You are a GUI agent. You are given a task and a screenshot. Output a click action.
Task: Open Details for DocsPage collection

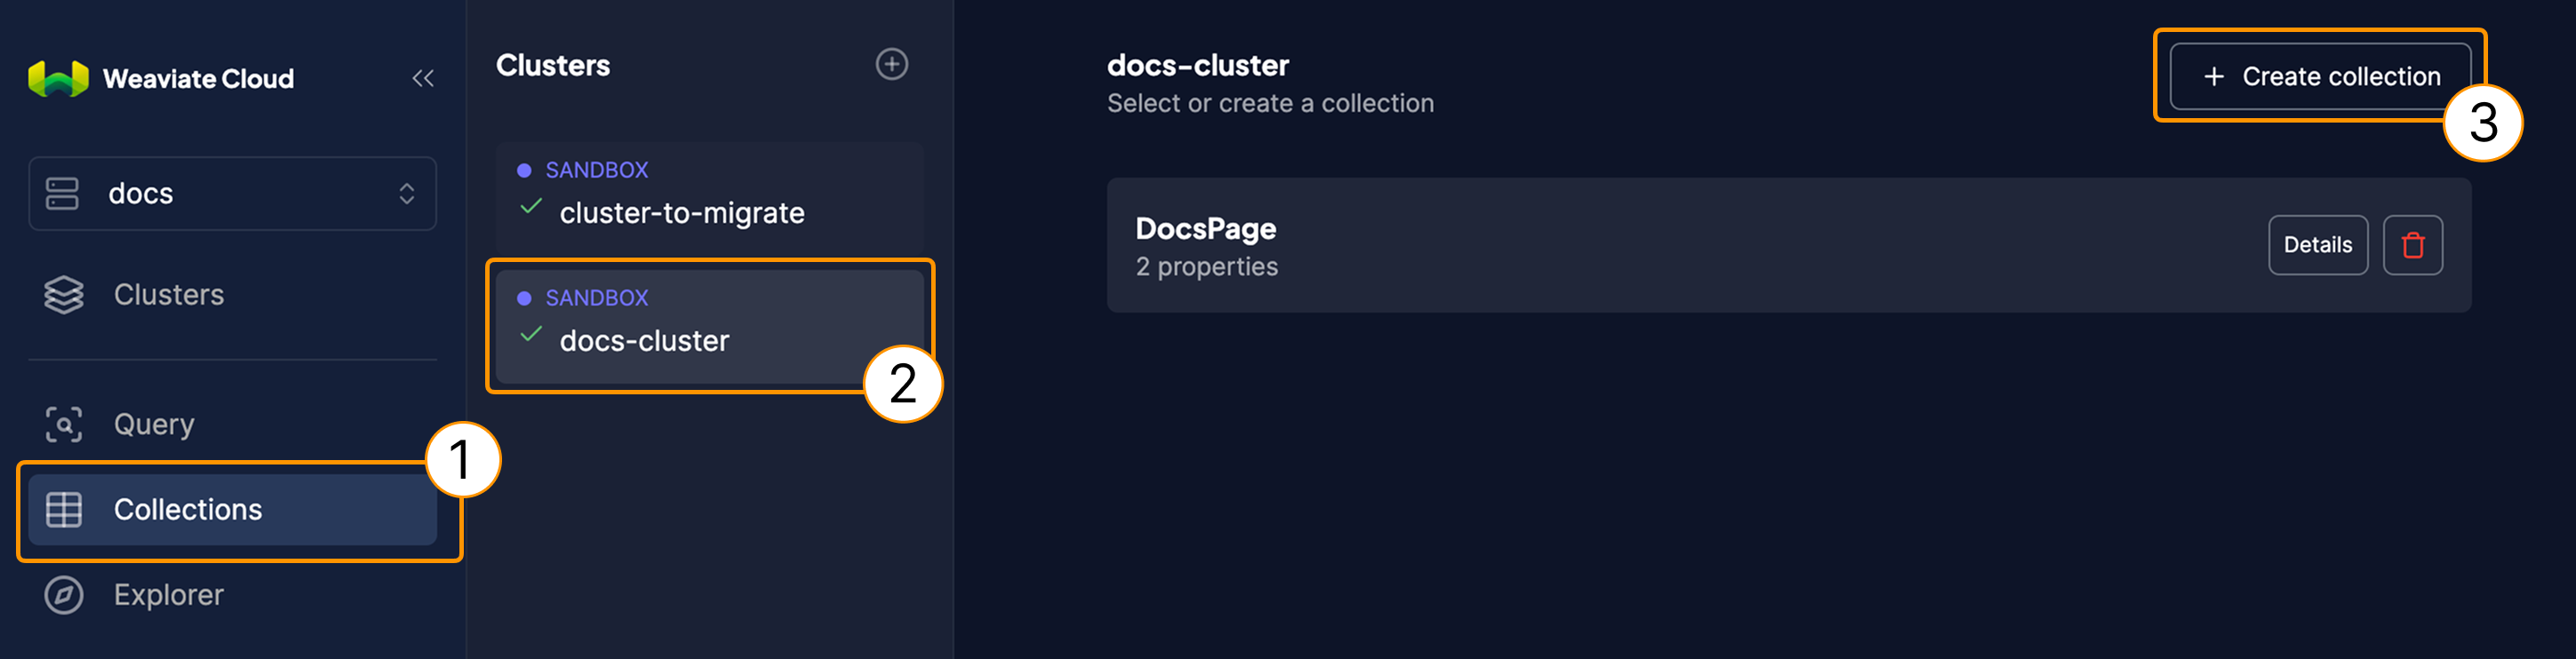(x=2318, y=245)
